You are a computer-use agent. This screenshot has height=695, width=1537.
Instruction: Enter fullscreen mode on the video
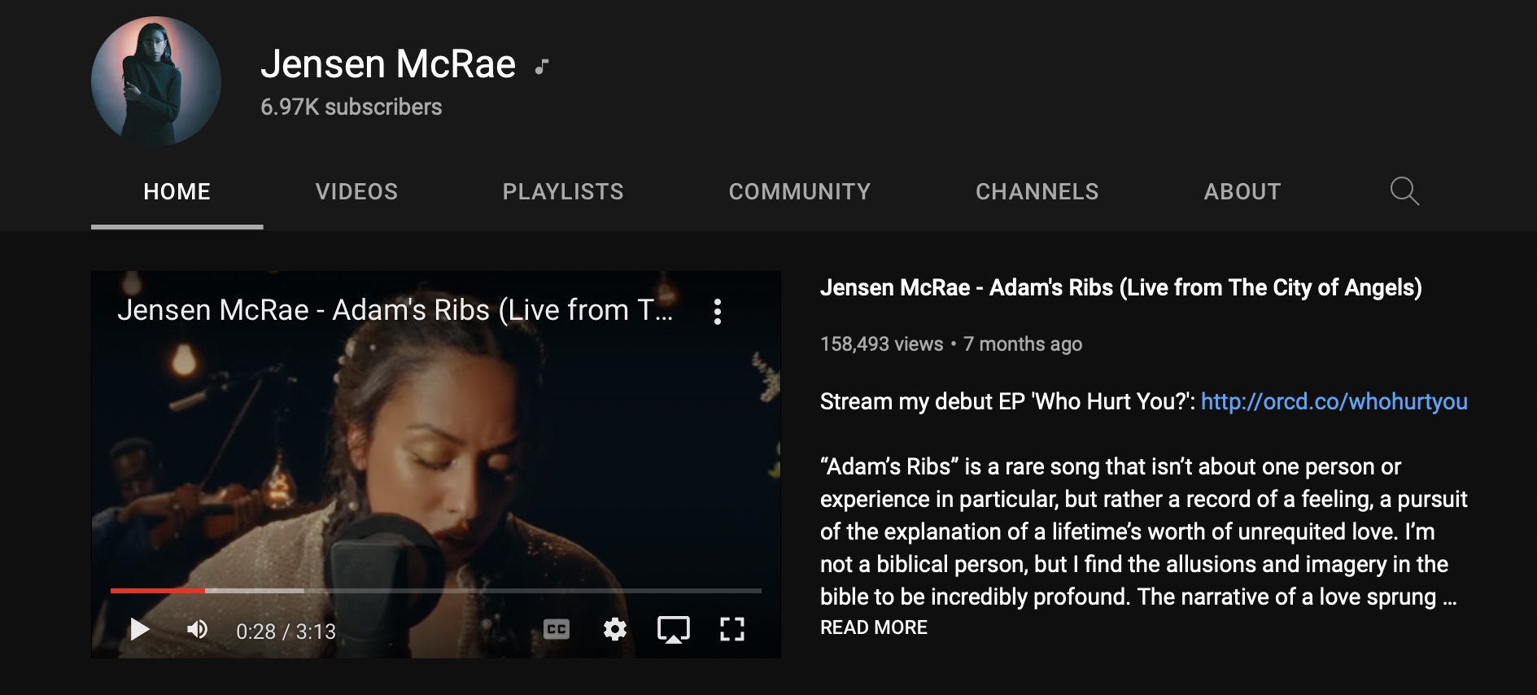[x=732, y=629]
